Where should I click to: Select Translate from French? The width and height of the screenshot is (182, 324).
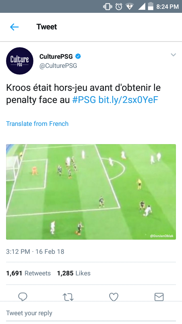37,124
